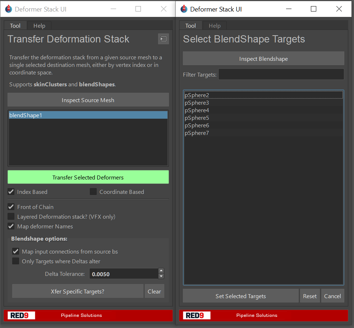
Task: Click Inspect Blendshape button
Action: point(263,59)
